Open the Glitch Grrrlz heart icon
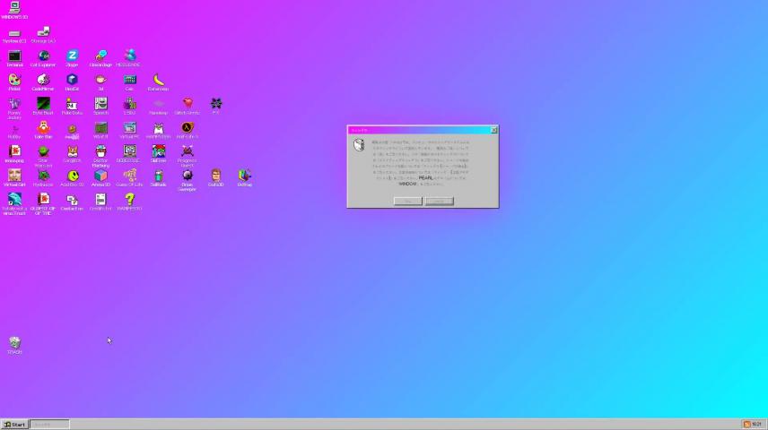 188,106
